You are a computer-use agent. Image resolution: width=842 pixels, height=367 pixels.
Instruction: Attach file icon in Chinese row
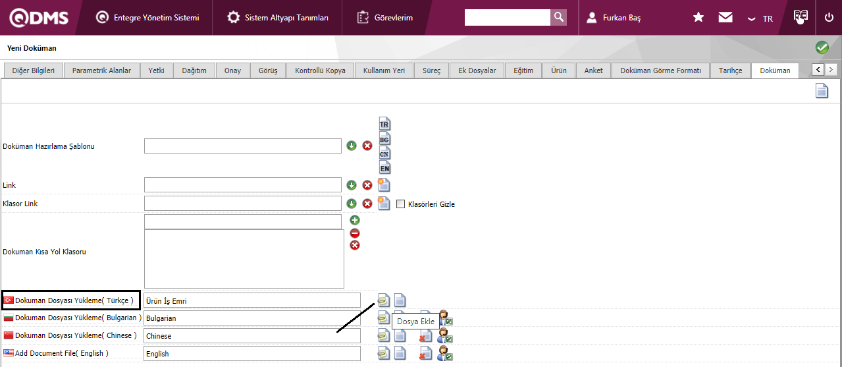[x=384, y=335]
